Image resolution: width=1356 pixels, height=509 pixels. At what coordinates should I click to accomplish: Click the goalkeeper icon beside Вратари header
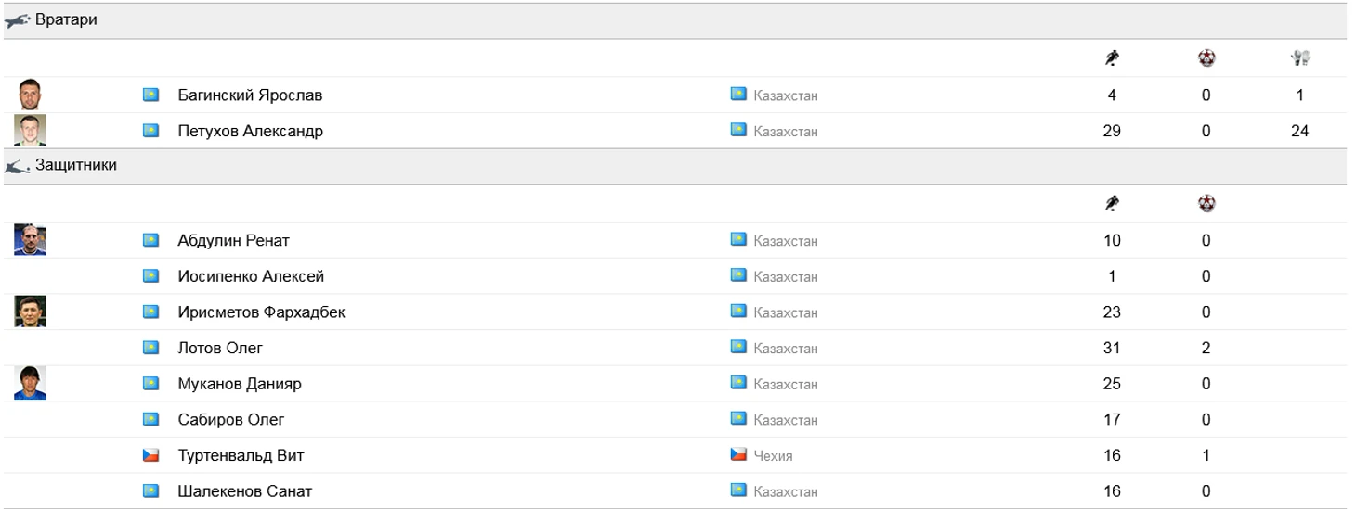[18, 20]
